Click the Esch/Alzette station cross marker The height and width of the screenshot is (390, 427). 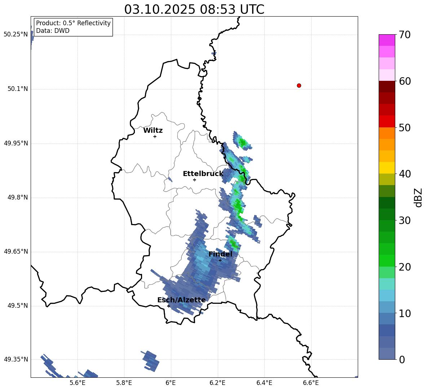[x=168, y=306]
